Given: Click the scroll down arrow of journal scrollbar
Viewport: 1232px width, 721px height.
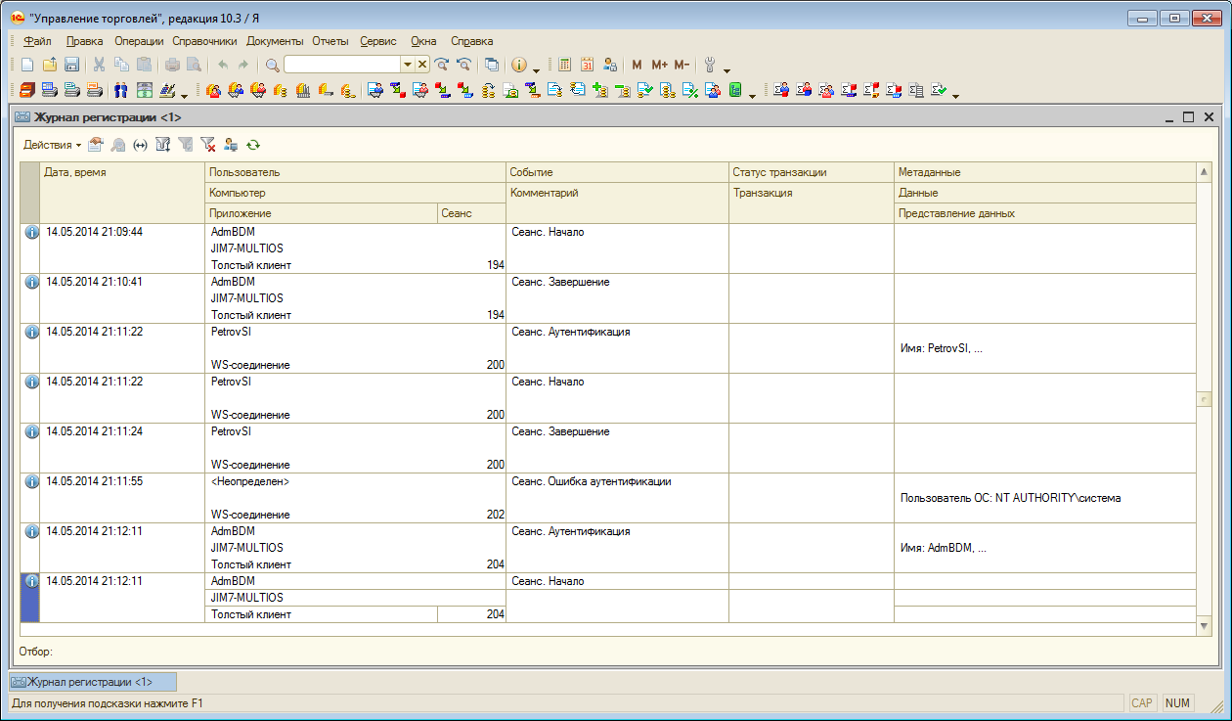Looking at the screenshot, I should 1204,624.
